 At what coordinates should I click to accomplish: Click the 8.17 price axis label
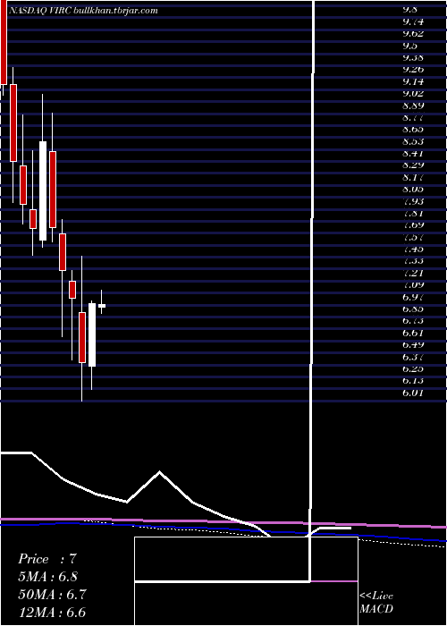coord(413,177)
